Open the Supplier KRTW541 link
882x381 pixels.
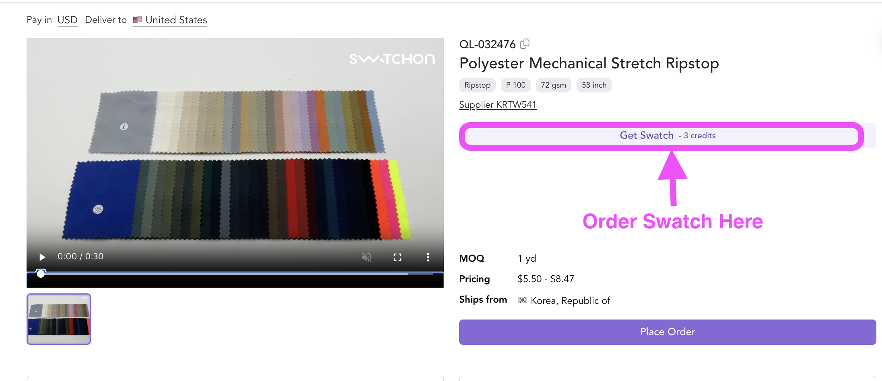(498, 104)
